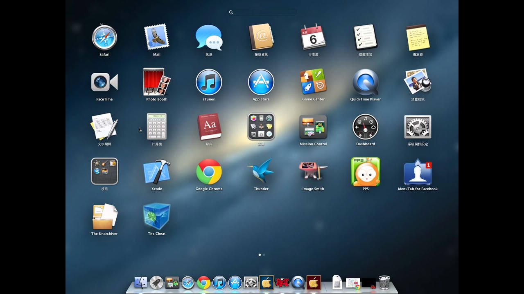Screen dimensions: 524x294
Task: Launch The Unarchiver
Action: coord(104,217)
